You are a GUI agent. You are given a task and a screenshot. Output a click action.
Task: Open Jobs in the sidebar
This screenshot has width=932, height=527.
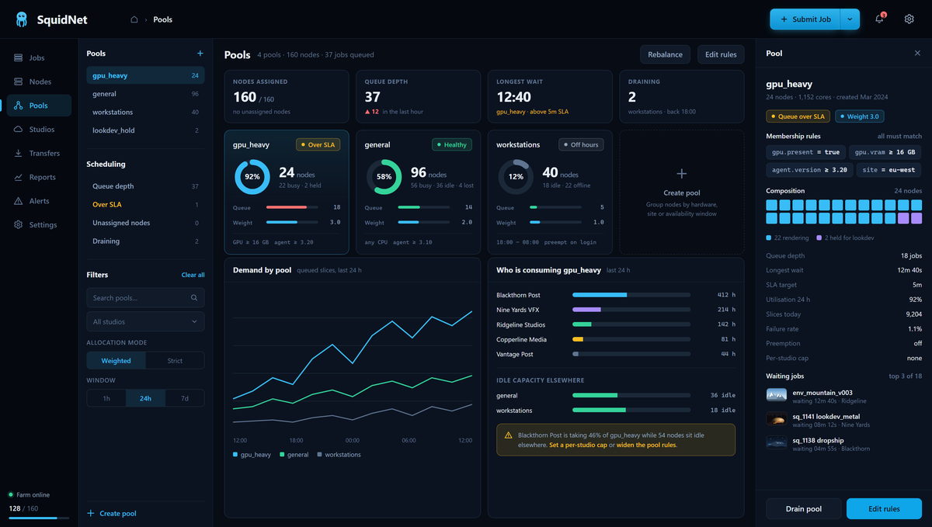click(39, 57)
